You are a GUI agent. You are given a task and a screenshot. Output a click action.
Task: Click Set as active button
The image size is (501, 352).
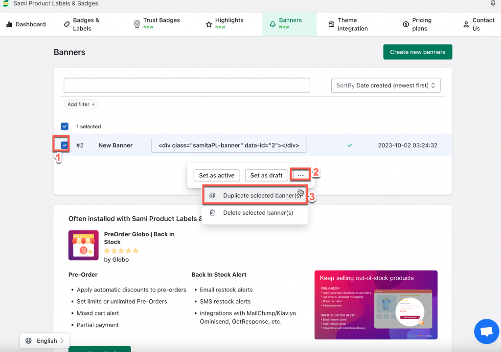click(217, 175)
